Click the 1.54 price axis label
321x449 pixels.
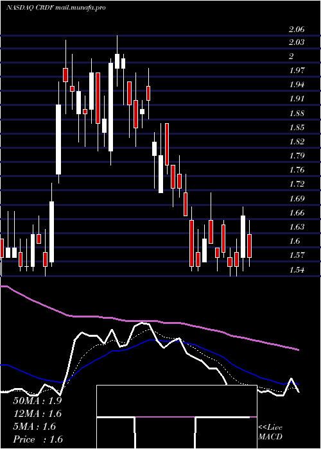297,270
